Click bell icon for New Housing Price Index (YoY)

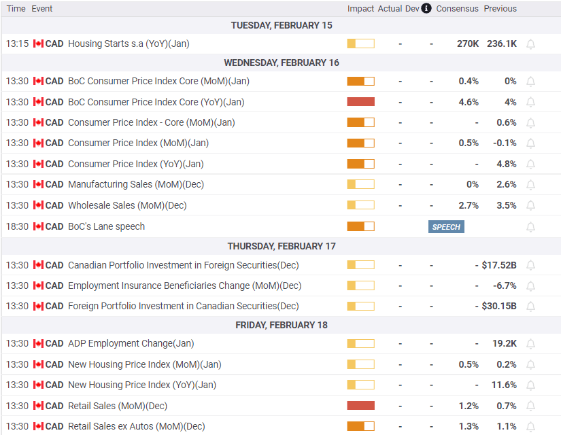(x=531, y=385)
